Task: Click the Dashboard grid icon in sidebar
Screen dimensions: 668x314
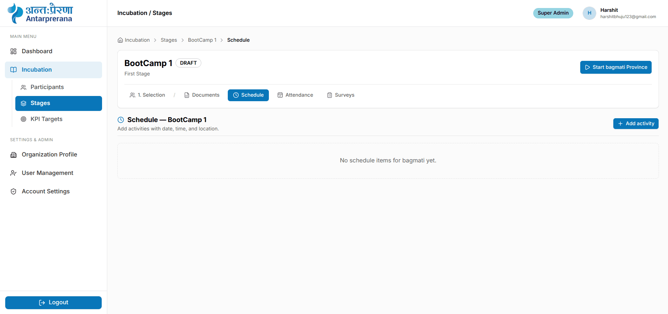Action: [x=13, y=51]
